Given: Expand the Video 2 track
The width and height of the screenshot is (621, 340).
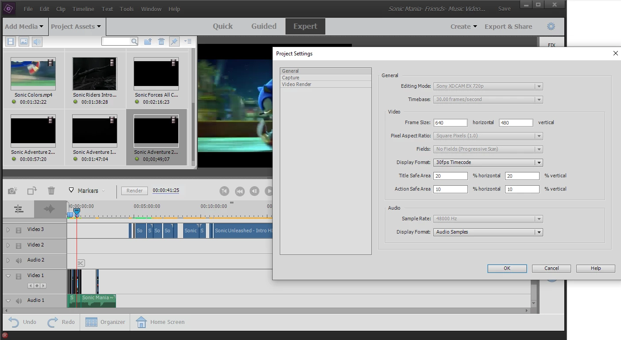Looking at the screenshot, I should tap(8, 245).
